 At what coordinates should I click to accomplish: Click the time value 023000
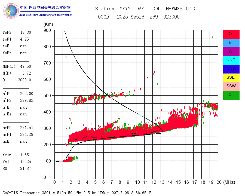[x=171, y=17]
